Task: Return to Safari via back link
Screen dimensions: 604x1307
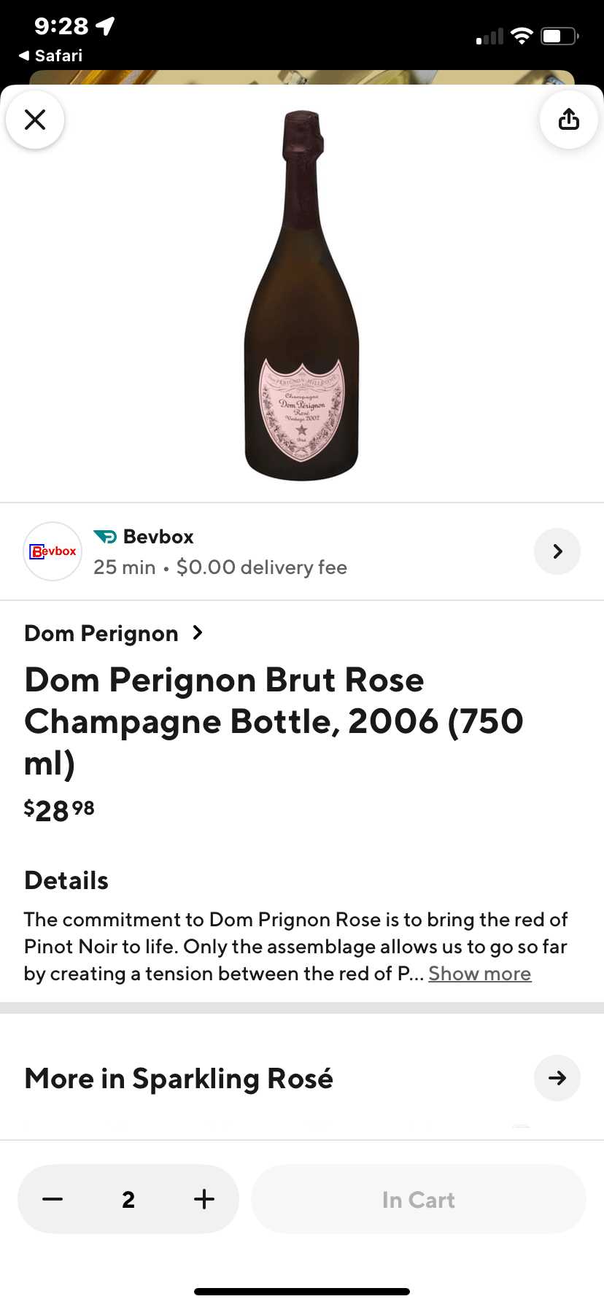Action: 51,55
